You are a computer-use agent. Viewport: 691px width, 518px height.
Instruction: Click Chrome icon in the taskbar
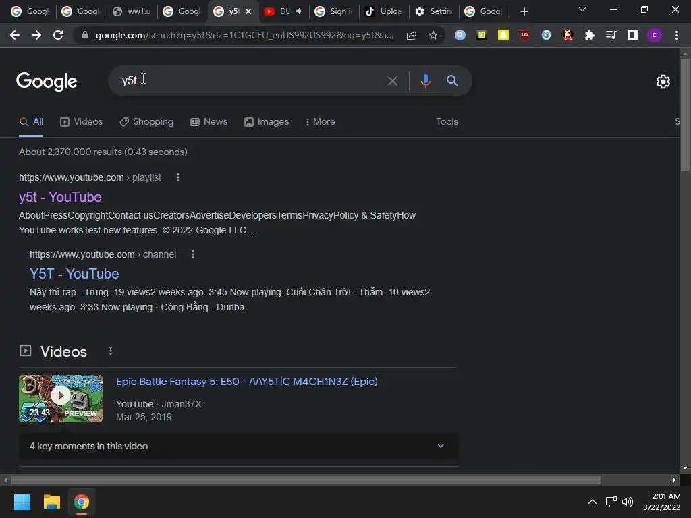point(82,502)
